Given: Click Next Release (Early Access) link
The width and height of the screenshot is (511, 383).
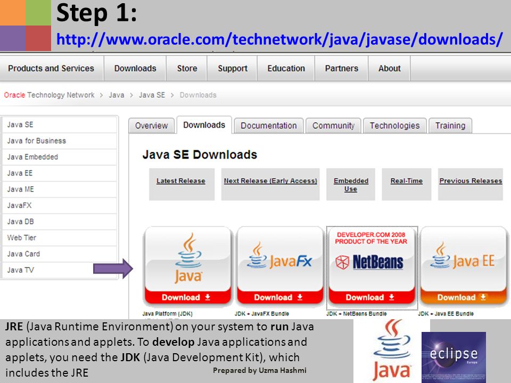Looking at the screenshot, I should [x=270, y=181].
